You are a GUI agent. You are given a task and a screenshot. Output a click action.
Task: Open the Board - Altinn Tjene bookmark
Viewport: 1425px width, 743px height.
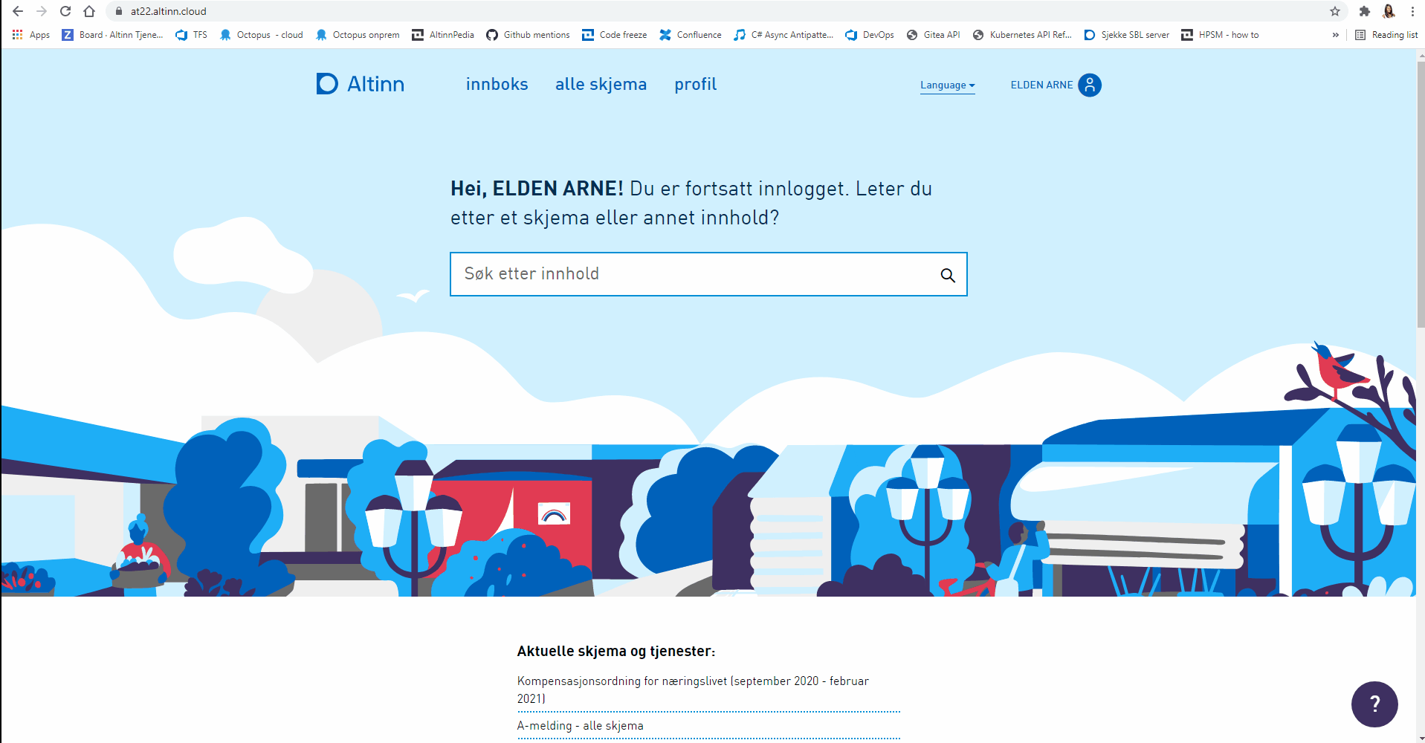[112, 35]
